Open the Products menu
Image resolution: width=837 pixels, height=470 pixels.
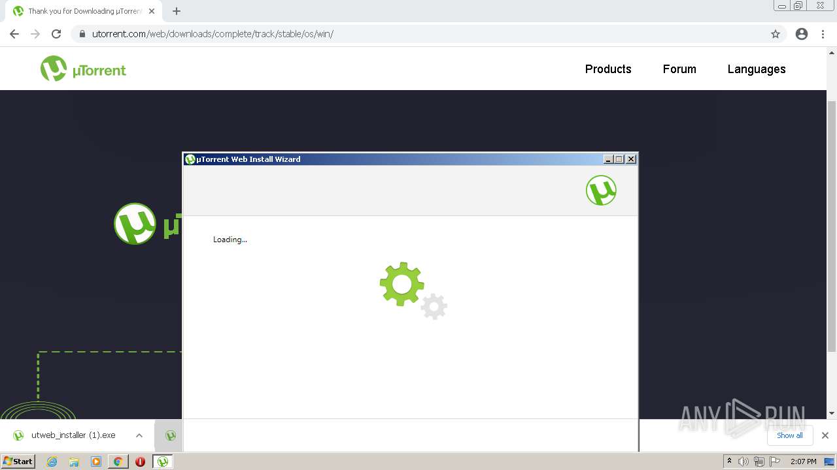click(x=608, y=69)
